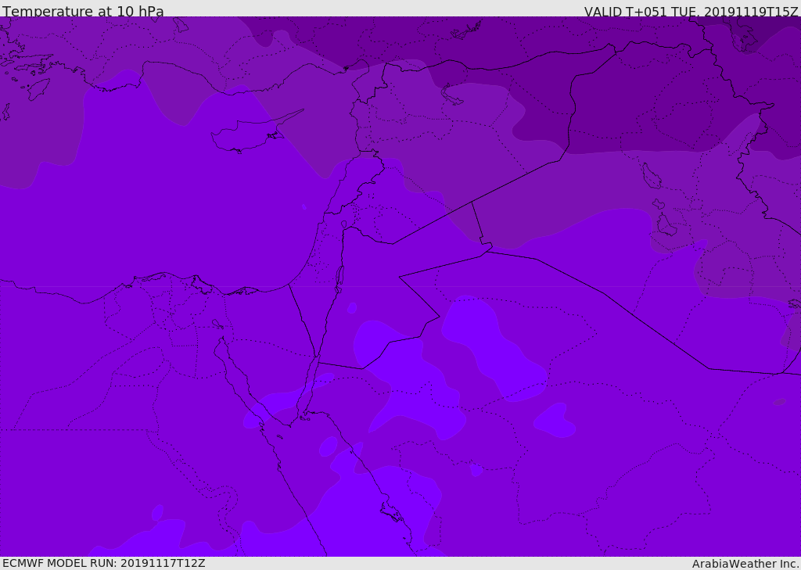Viewport: 801px width, 570px height.
Task: Click the 'Temperature at 10 hPa' title
Action: [83, 11]
